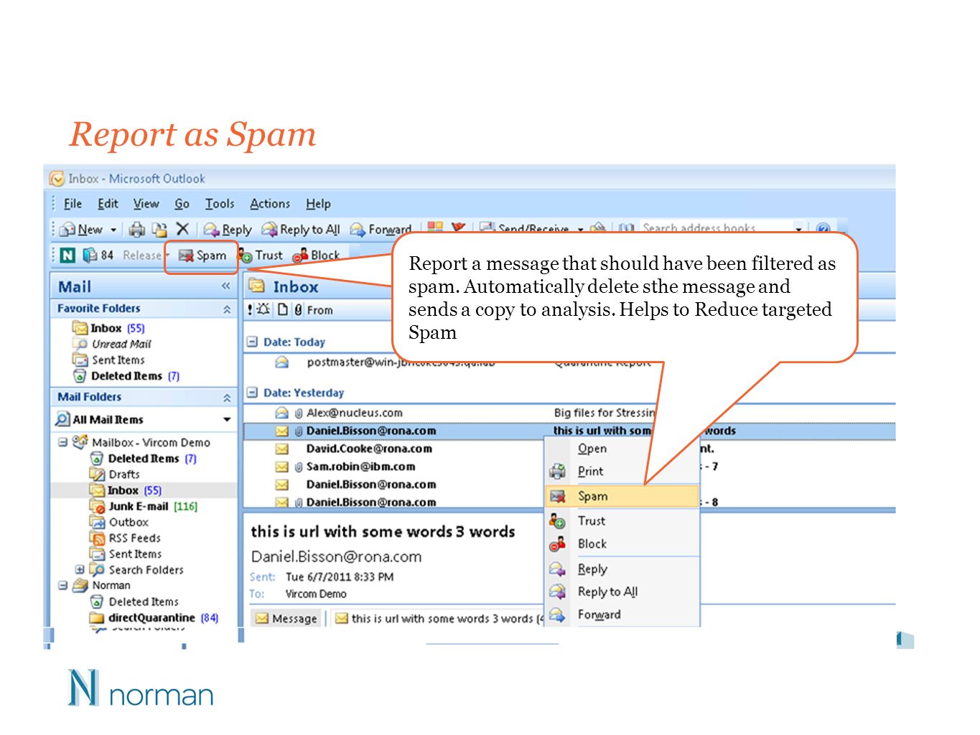Select the Outbox folder
The image size is (980, 735).
click(x=119, y=522)
